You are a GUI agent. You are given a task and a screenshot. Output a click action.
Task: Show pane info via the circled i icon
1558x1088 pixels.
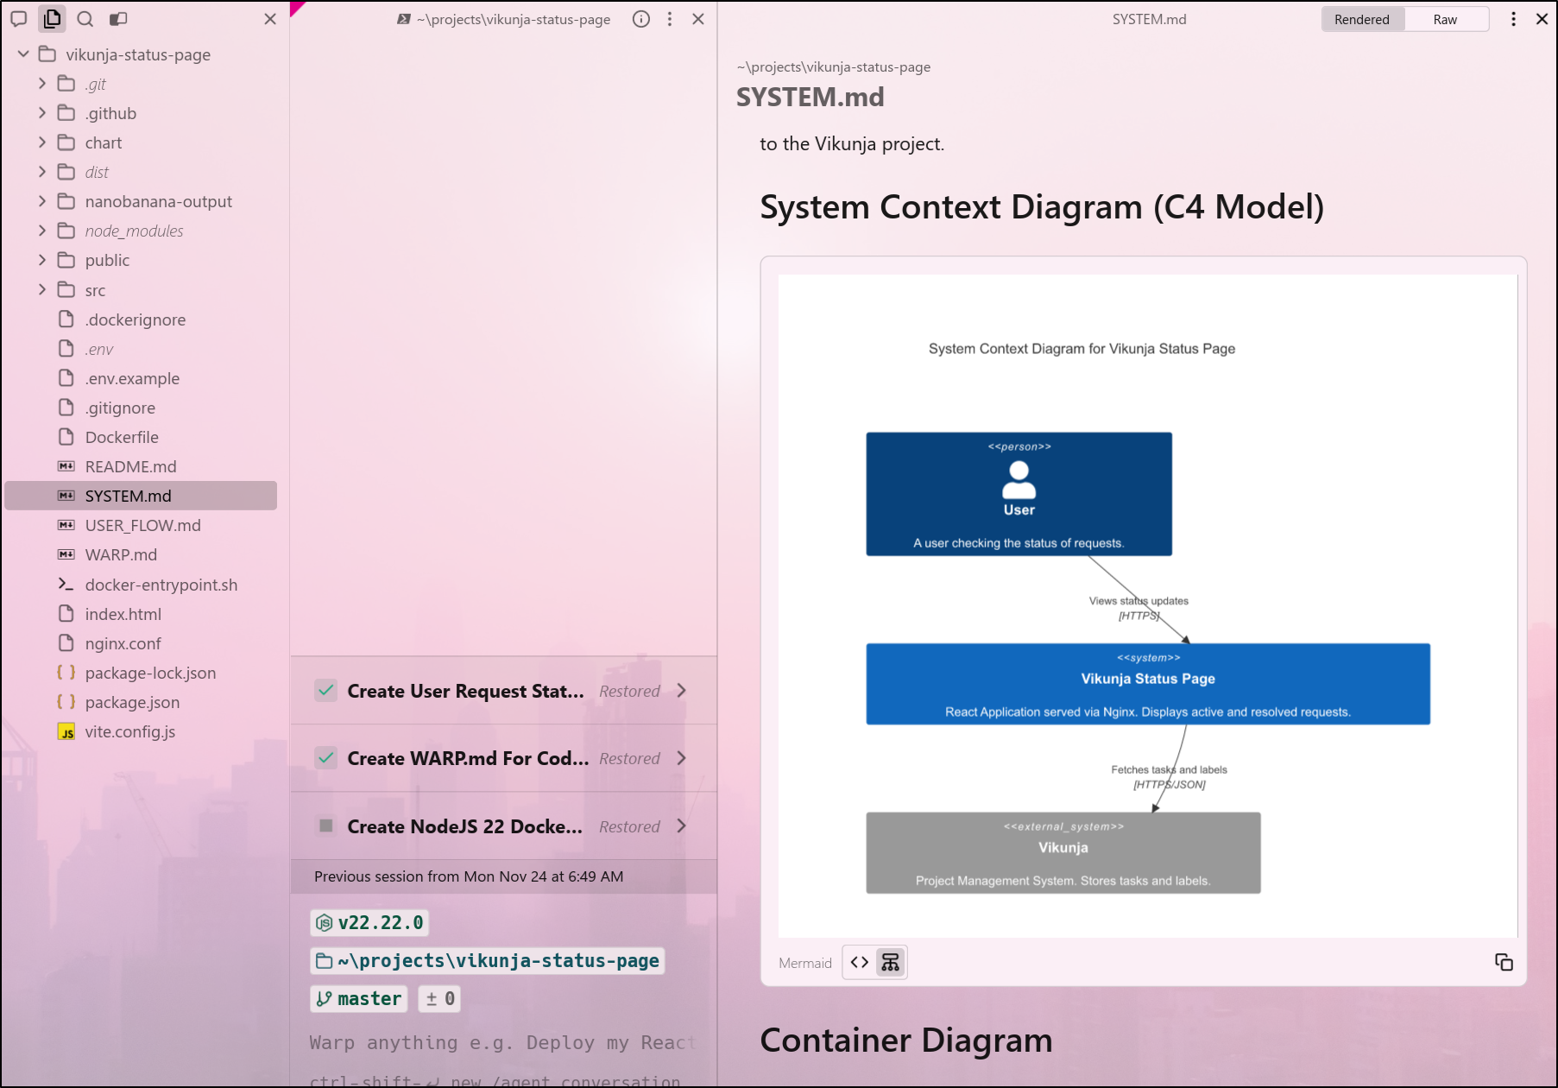point(641,19)
